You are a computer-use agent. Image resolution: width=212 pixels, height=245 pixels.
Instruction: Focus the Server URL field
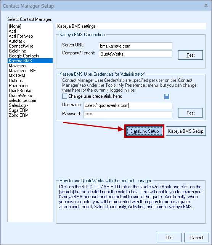click(x=135, y=46)
